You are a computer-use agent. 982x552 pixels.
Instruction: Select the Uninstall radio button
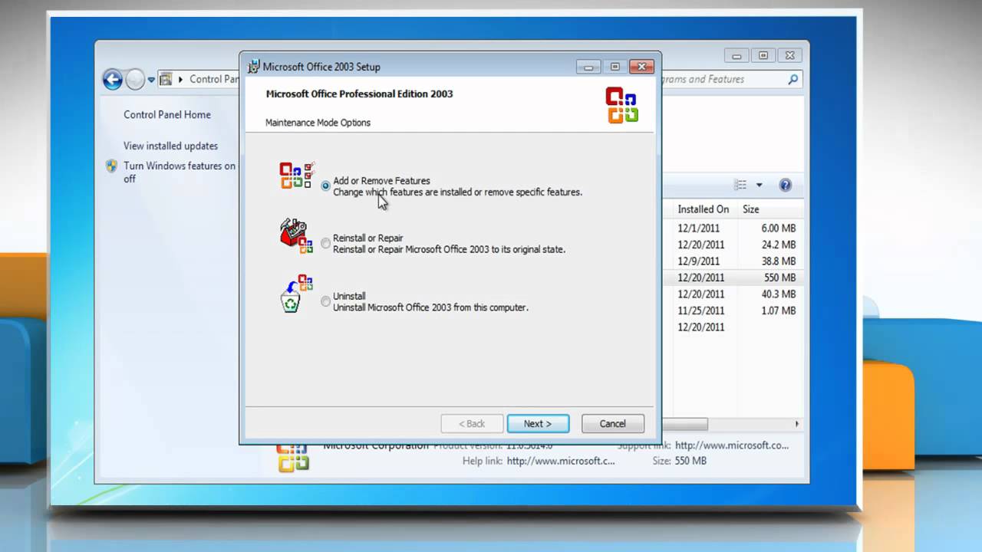(326, 301)
